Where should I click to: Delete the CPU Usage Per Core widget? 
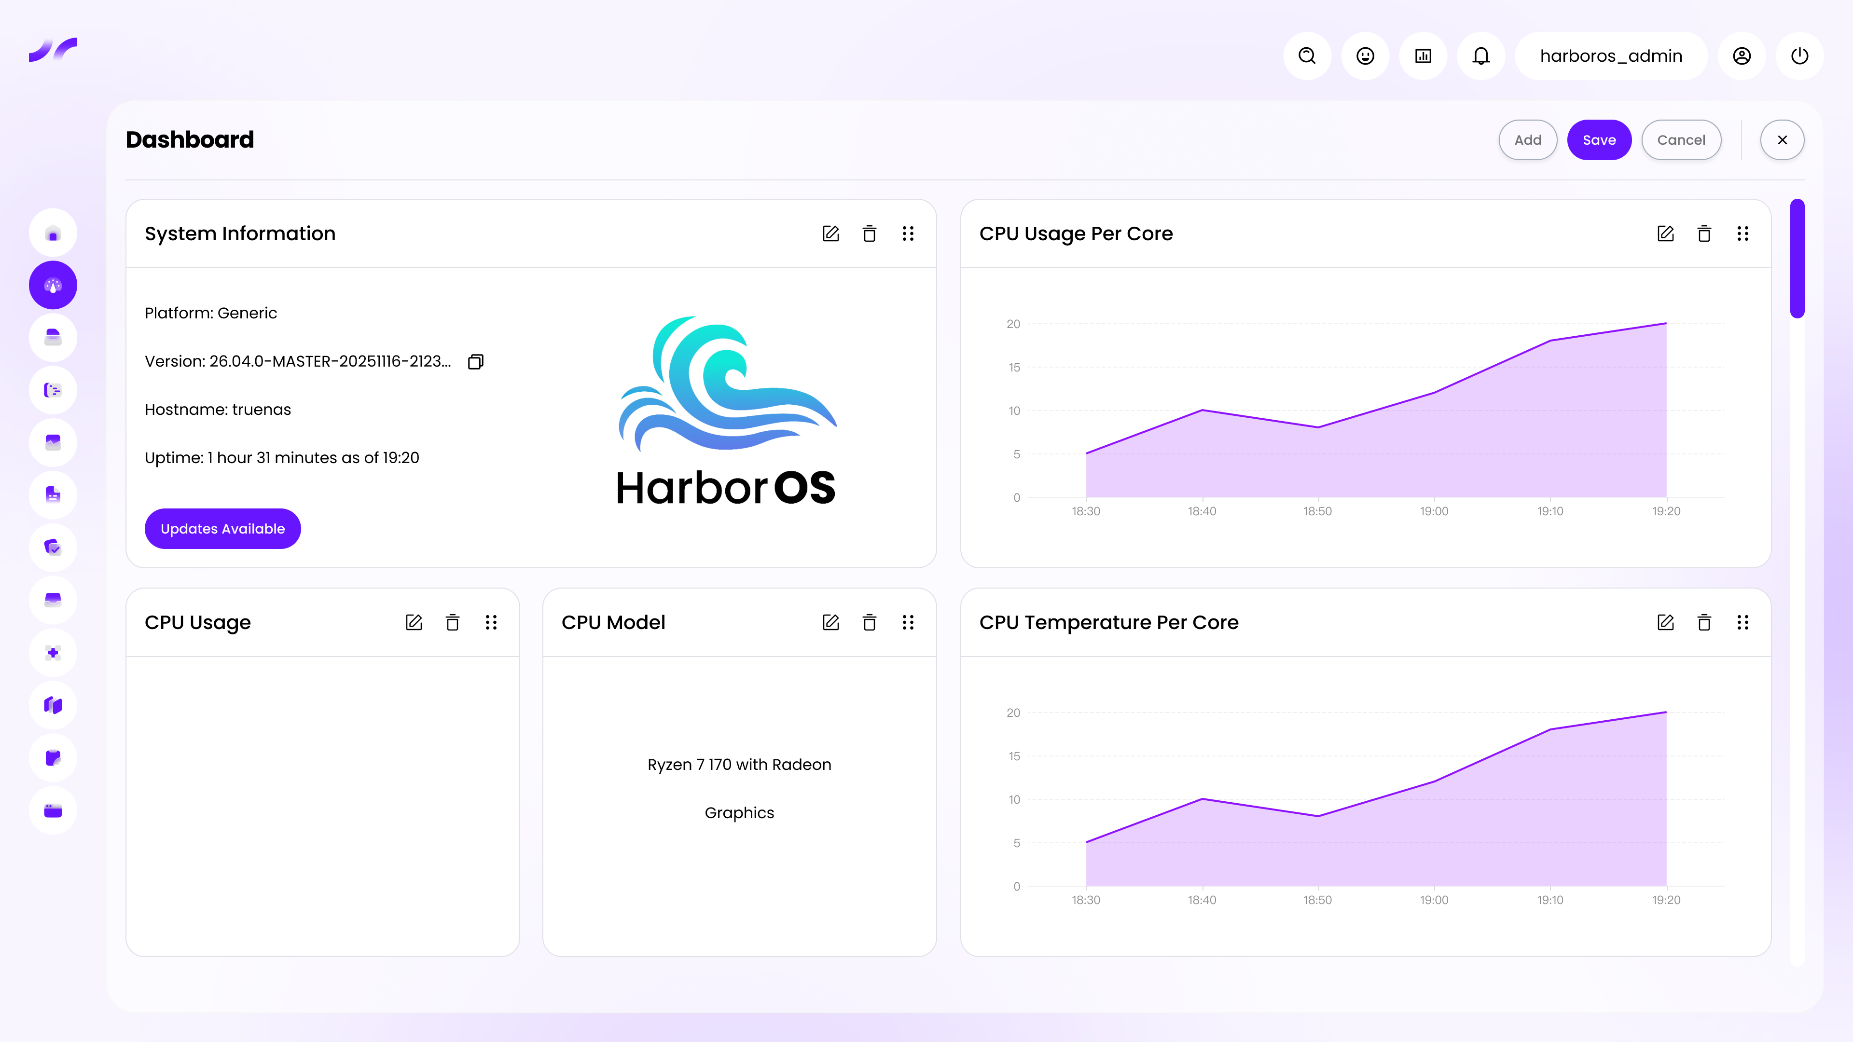pyautogui.click(x=1704, y=233)
